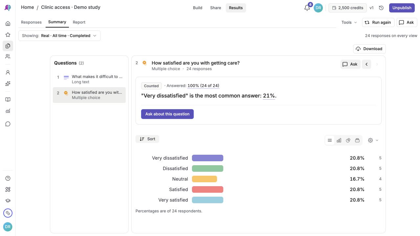The image size is (420, 236).
Task: Open the chat bubble icon in sidebar
Action: click(x=8, y=124)
